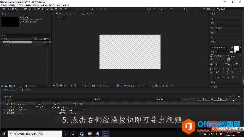Select the composition item in the Project list
The width and height of the screenshot is (244, 137).
tap(17, 42)
